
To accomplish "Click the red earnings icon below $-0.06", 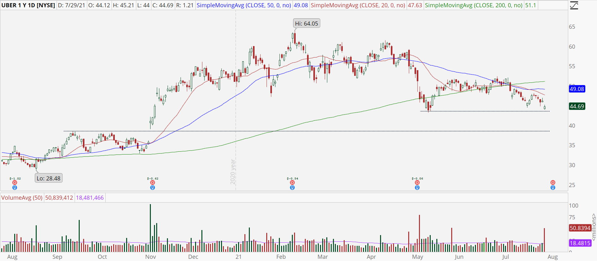I will 417,183.
